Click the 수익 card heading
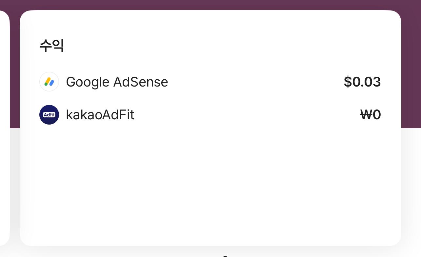 click(x=51, y=46)
